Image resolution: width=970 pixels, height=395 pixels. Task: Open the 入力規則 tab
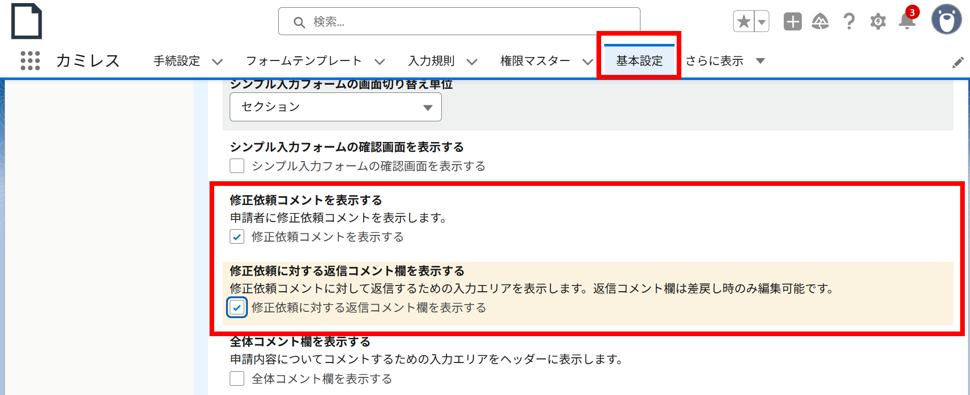[431, 61]
